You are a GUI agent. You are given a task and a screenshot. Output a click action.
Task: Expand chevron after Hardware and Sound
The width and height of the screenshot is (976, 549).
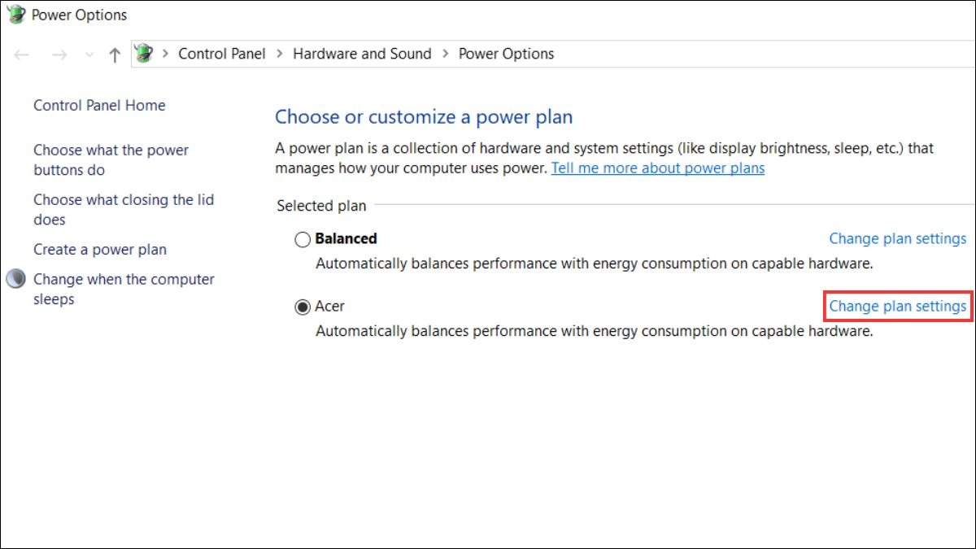click(446, 54)
